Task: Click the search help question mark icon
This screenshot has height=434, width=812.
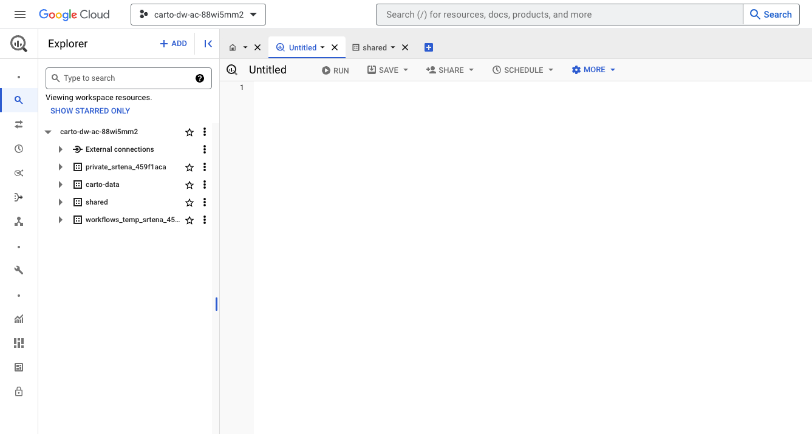Action: tap(200, 78)
